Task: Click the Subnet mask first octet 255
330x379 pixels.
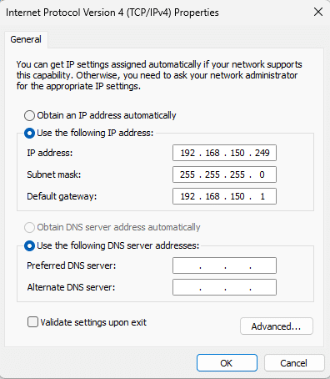Action: 187,174
